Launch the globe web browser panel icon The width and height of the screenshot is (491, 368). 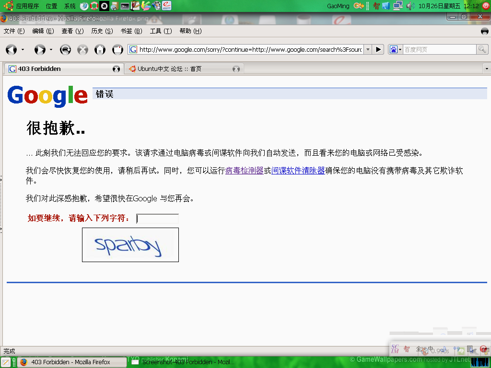(84, 6)
